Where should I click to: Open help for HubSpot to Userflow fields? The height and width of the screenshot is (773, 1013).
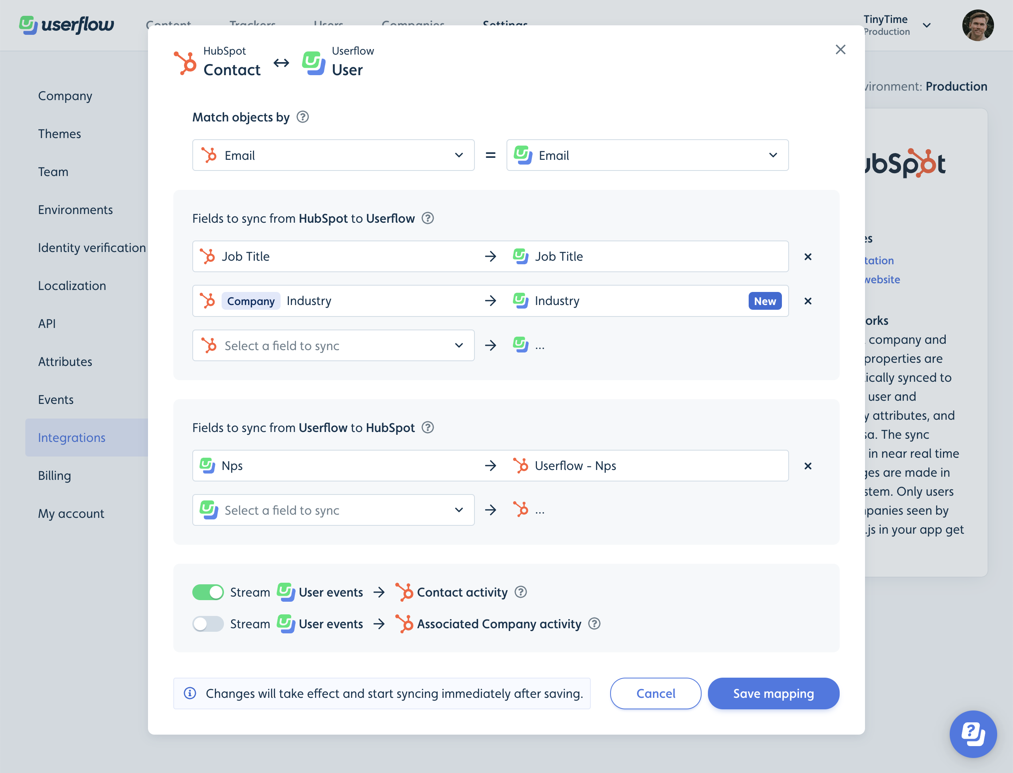point(428,218)
